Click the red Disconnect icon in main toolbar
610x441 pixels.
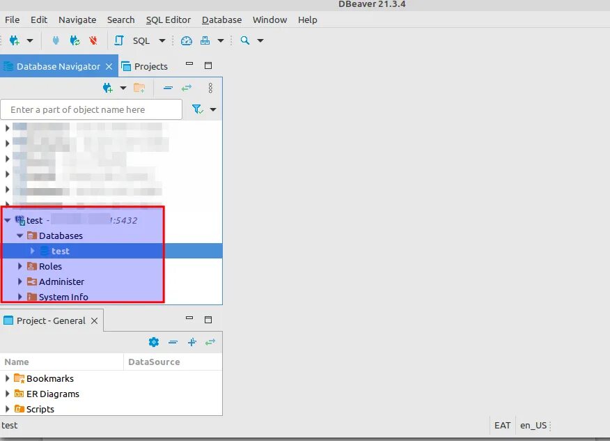93,40
